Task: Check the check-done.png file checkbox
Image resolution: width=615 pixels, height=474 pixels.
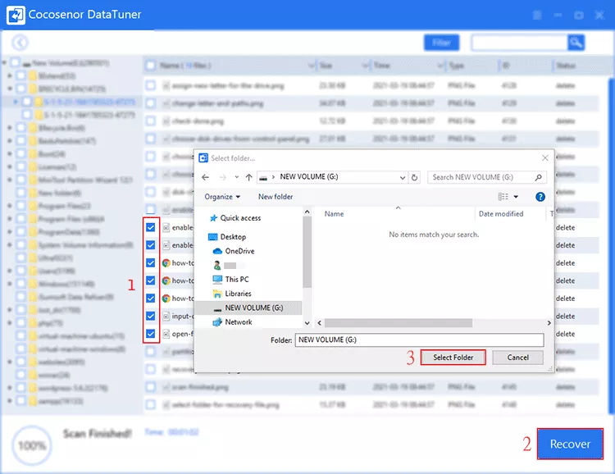Action: tap(151, 121)
